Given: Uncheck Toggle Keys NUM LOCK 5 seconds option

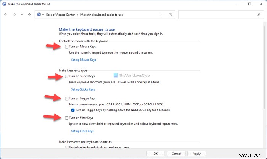Looking at the screenshot, I should [x=73, y=110].
